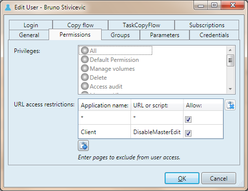Switch to the TaskCopyFlow tab
Image resolution: width=248 pixels, height=191 pixels.
click(x=141, y=25)
